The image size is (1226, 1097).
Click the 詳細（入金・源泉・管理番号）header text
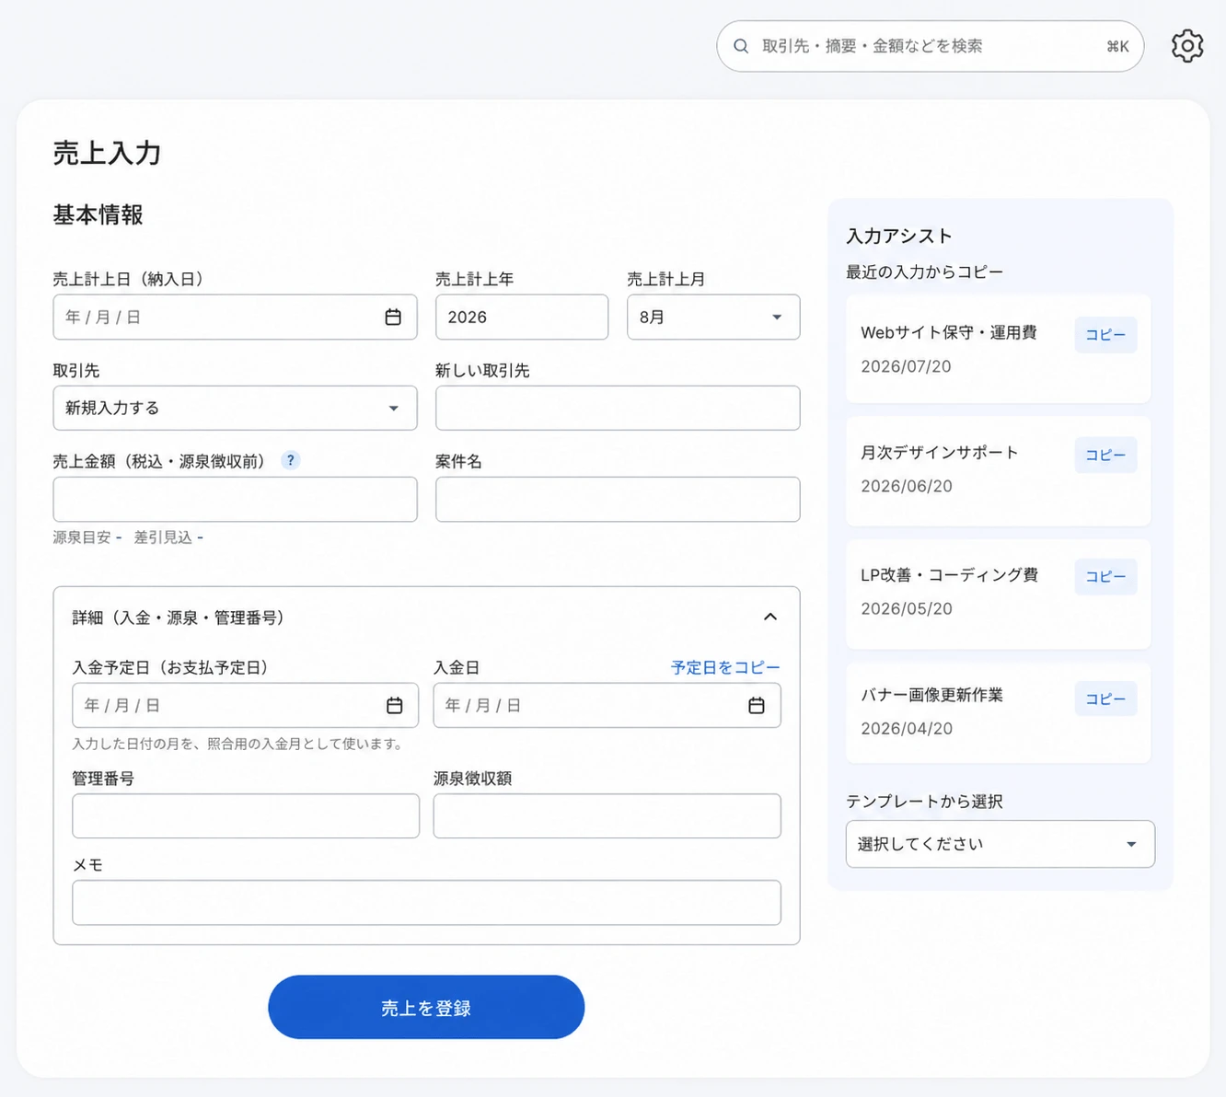(x=179, y=618)
